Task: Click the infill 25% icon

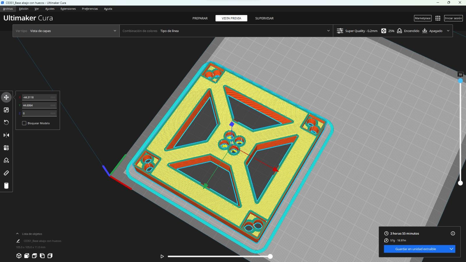Action: [384, 31]
